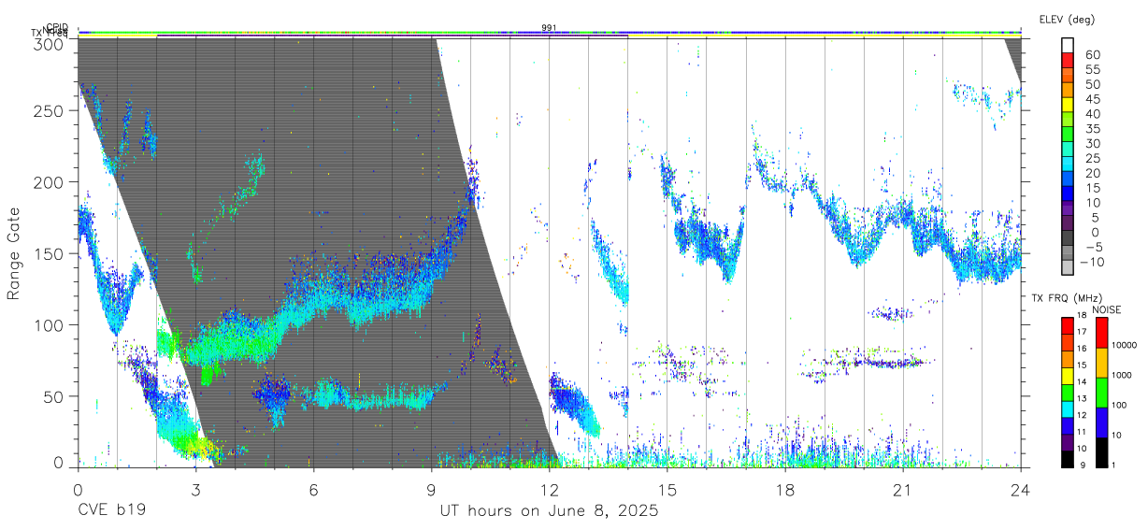Viewport: 1148px width, 530px height.
Task: Click the "1000" label on the NOISE scale
Action: [x=1123, y=375]
